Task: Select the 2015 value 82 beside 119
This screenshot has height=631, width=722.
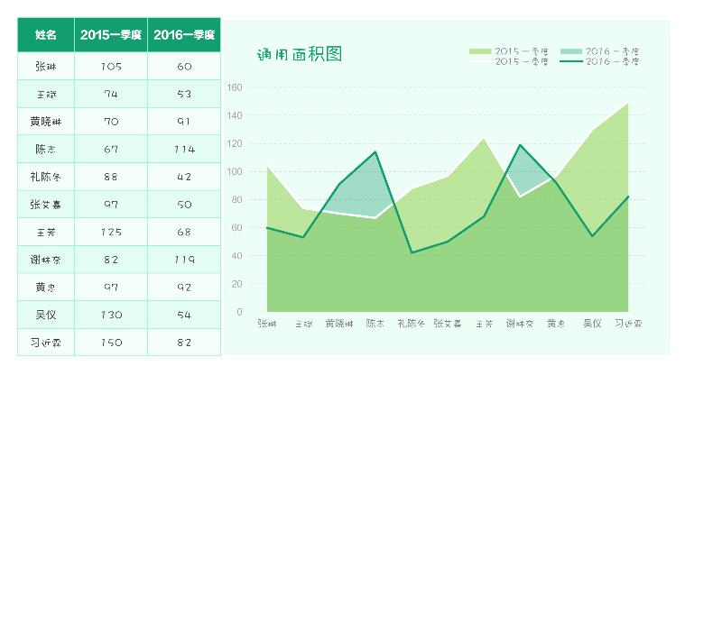Action: pos(111,260)
